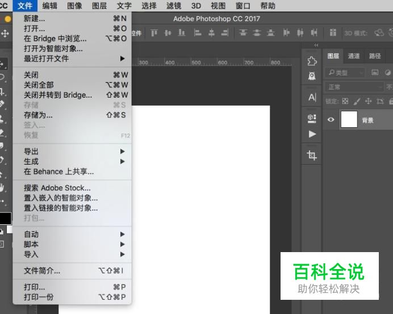393x314 pixels.
Task: Open the crop-shaped panel icon in dock
Action: (x=312, y=155)
